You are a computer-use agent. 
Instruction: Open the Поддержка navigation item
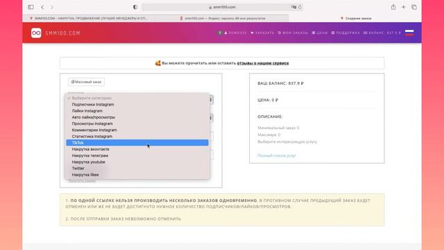345,33
